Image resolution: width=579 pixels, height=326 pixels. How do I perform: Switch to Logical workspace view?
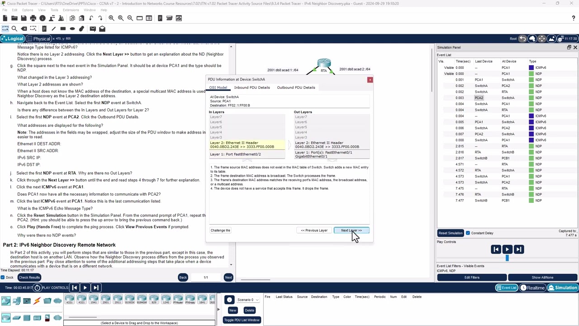click(12, 38)
